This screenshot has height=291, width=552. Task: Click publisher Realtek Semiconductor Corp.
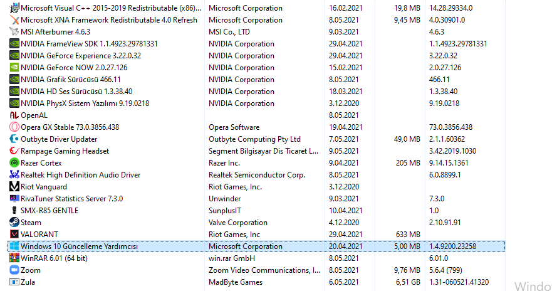(257, 175)
